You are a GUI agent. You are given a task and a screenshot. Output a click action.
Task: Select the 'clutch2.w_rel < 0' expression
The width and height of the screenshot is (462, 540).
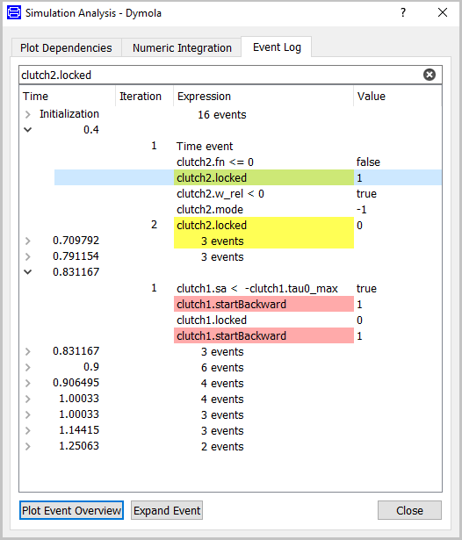pyautogui.click(x=220, y=193)
